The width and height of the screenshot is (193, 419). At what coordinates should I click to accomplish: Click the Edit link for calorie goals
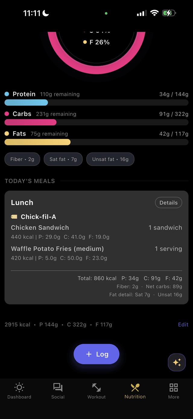tap(183, 324)
